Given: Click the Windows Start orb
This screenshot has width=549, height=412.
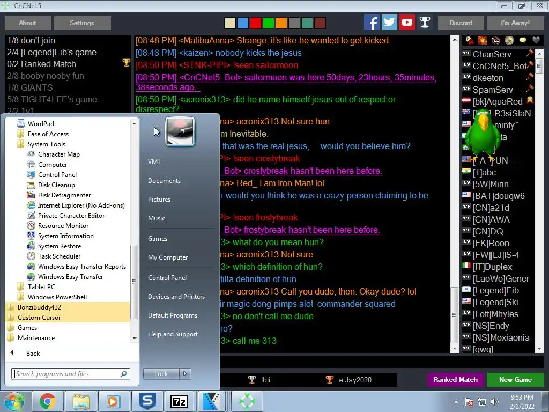Looking at the screenshot, I should pos(14,401).
